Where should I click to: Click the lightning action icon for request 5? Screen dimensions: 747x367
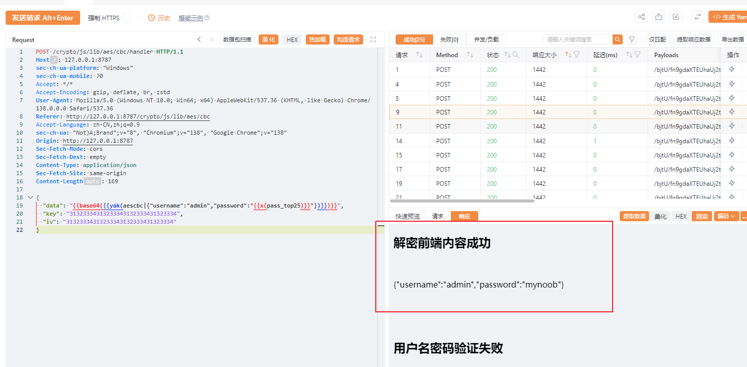click(x=732, y=98)
